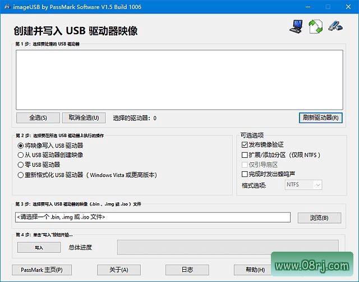Toggle the '仅引导扇区' checkbox
The height and width of the screenshot is (282, 359).
(x=245, y=165)
